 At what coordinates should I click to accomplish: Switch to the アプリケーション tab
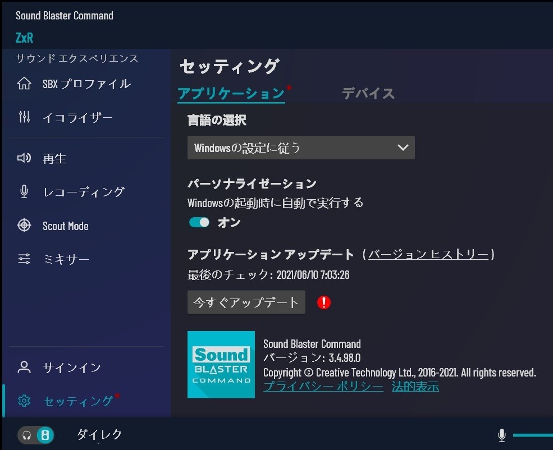[231, 93]
